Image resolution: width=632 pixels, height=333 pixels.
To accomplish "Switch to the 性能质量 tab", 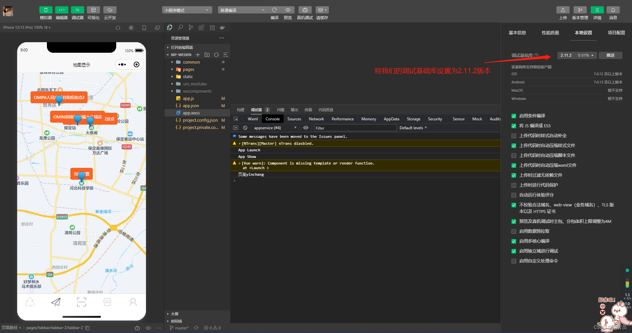I will tap(550, 33).
